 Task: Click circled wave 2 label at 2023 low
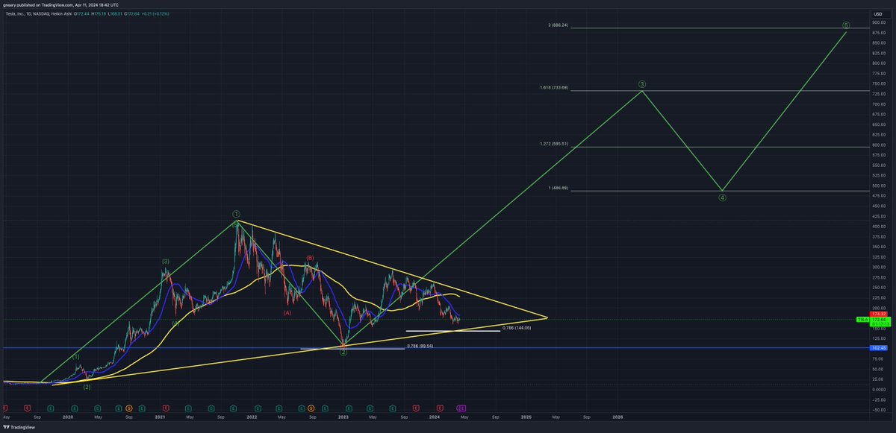pyautogui.click(x=343, y=353)
